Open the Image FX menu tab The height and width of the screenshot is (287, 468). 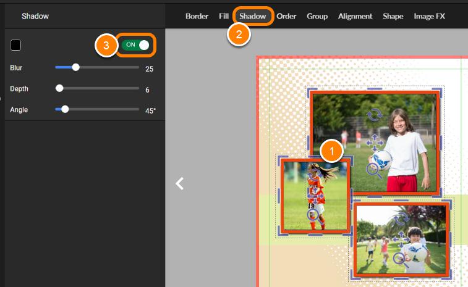[x=429, y=16]
